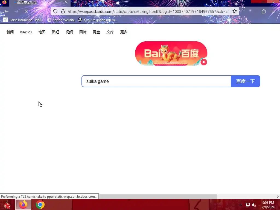280x210 pixels.
Task: Open the network tray icon
Action: [248, 205]
